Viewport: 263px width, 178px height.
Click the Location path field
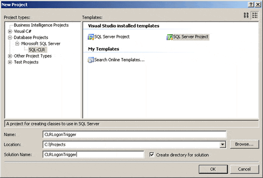point(131,145)
